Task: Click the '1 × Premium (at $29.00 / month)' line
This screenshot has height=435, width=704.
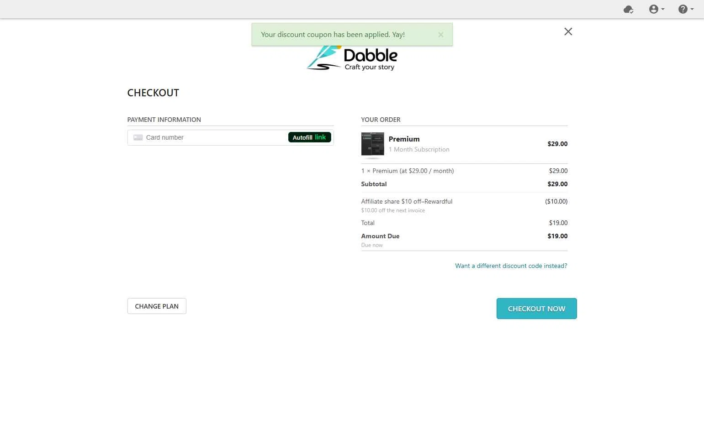Action: [408, 171]
